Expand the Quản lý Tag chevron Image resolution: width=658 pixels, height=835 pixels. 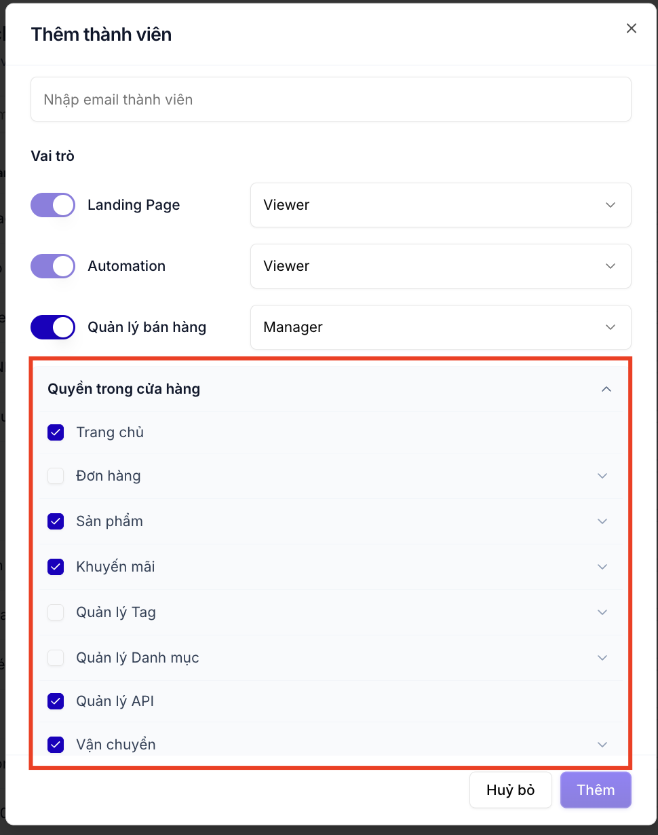click(x=602, y=612)
